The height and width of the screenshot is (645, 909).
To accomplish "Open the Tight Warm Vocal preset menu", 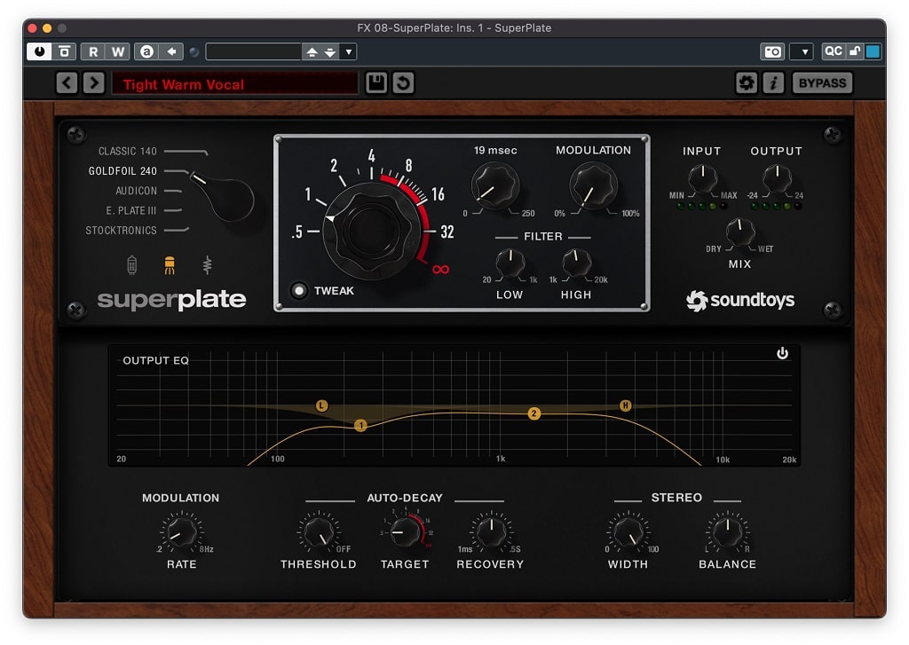I will point(234,84).
